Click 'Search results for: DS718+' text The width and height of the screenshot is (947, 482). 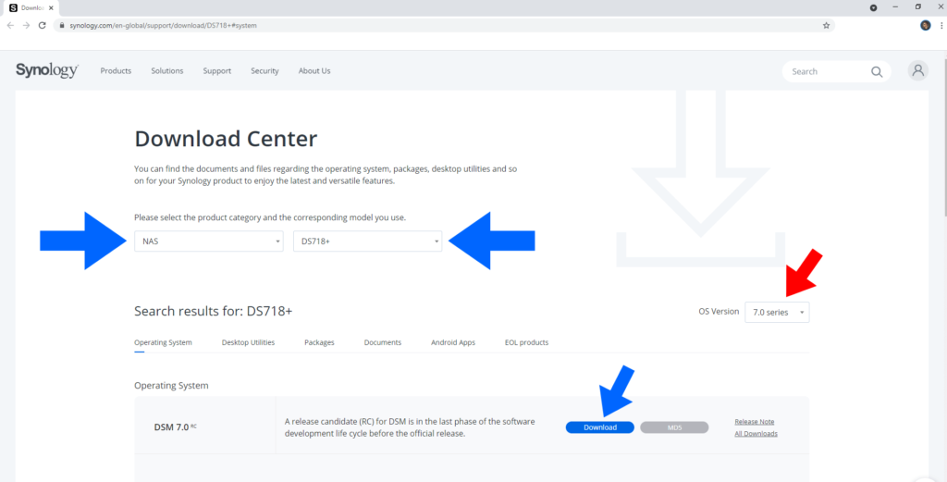(x=214, y=311)
